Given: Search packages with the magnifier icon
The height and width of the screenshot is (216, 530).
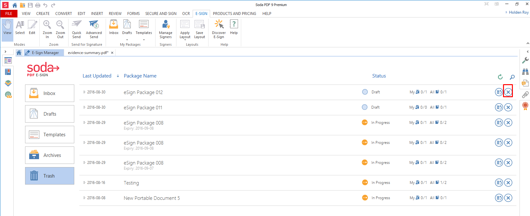Looking at the screenshot, I should pos(512,77).
